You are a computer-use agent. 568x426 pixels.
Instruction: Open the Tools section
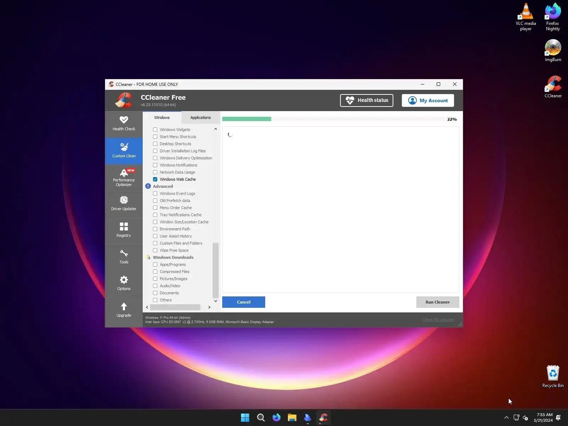coord(124,257)
